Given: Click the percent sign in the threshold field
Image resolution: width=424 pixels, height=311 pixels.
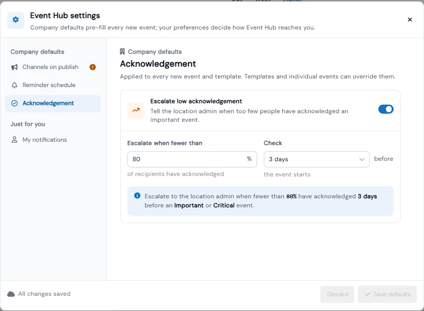Looking at the screenshot, I should 249,159.
